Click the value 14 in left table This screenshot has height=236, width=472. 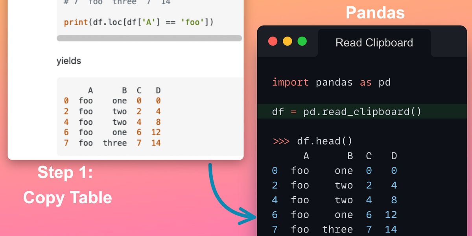pos(156,143)
